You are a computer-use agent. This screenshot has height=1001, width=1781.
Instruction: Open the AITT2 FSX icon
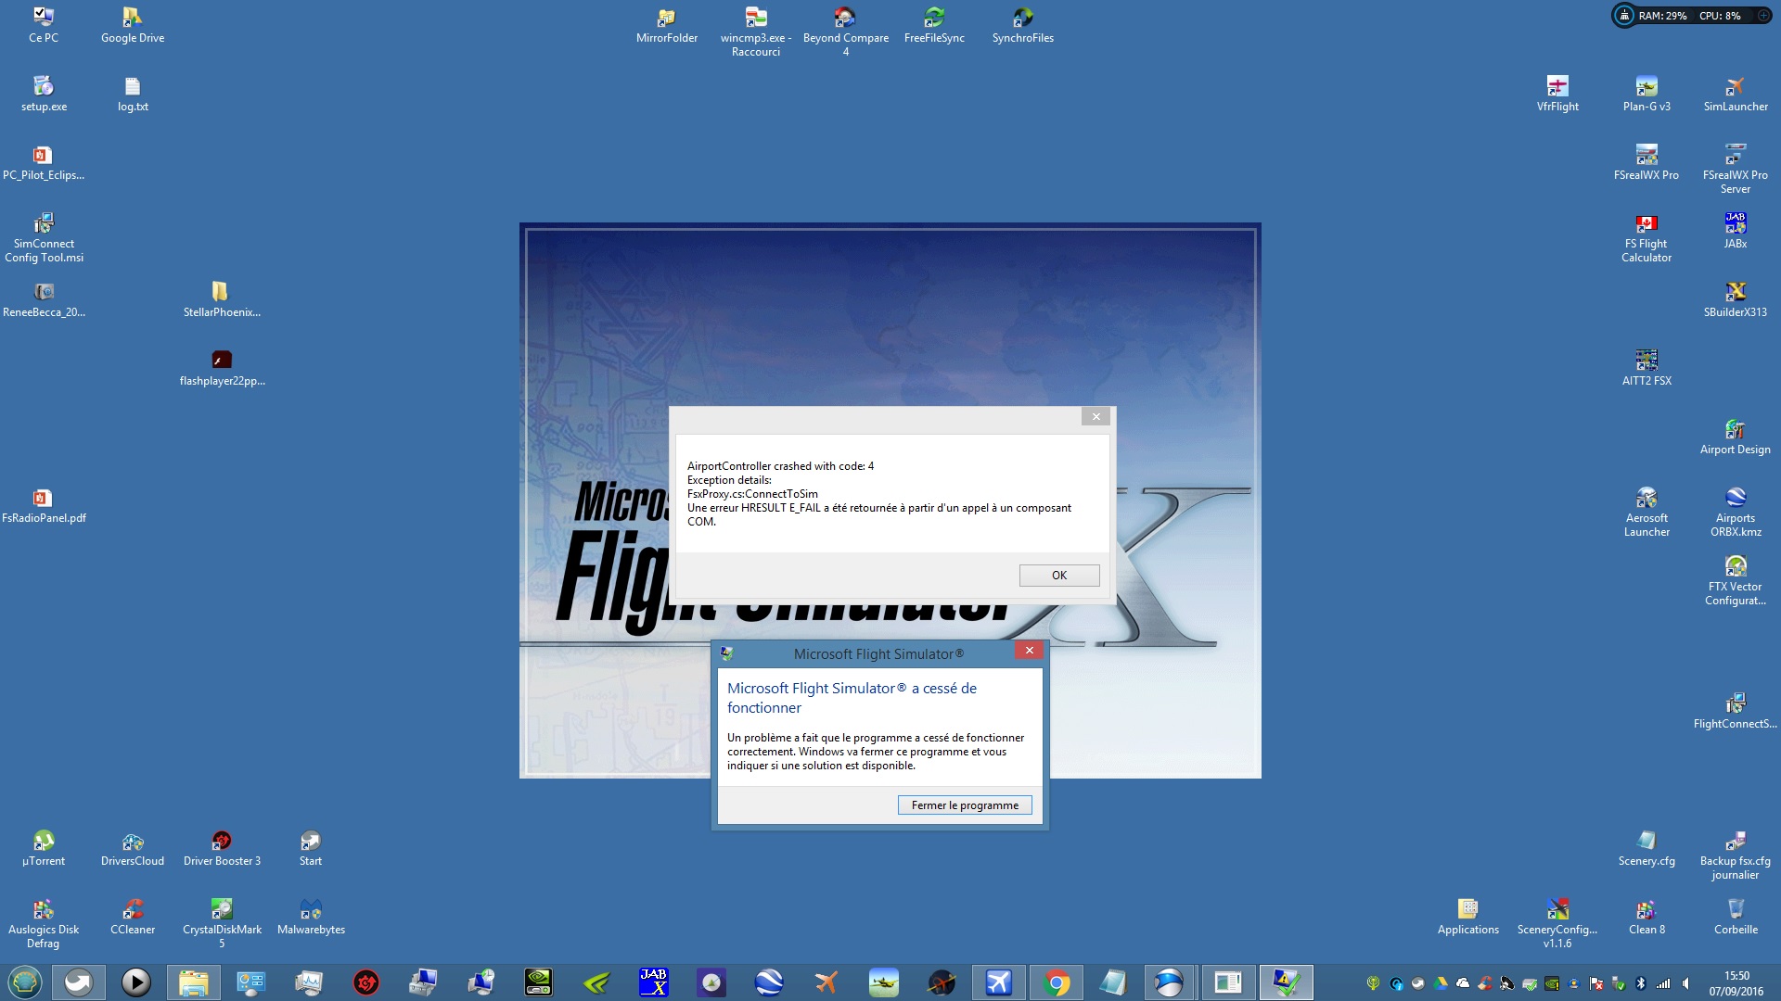[x=1646, y=368]
